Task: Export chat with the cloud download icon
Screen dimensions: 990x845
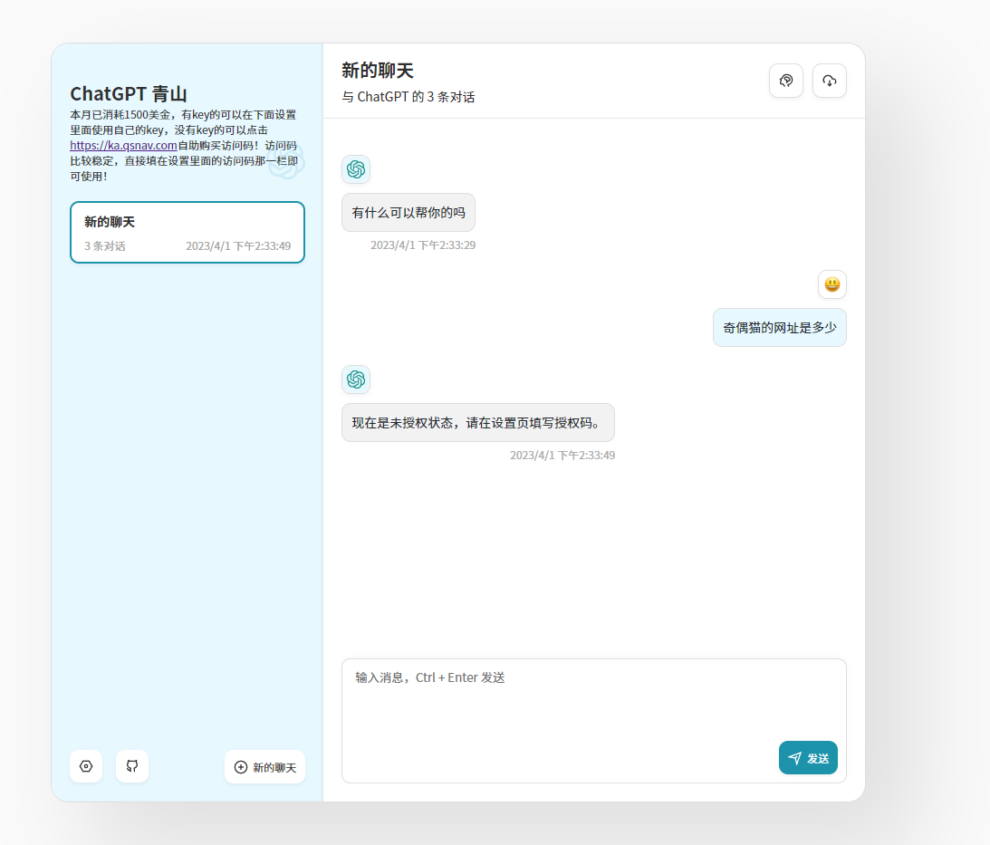Action: coord(830,81)
